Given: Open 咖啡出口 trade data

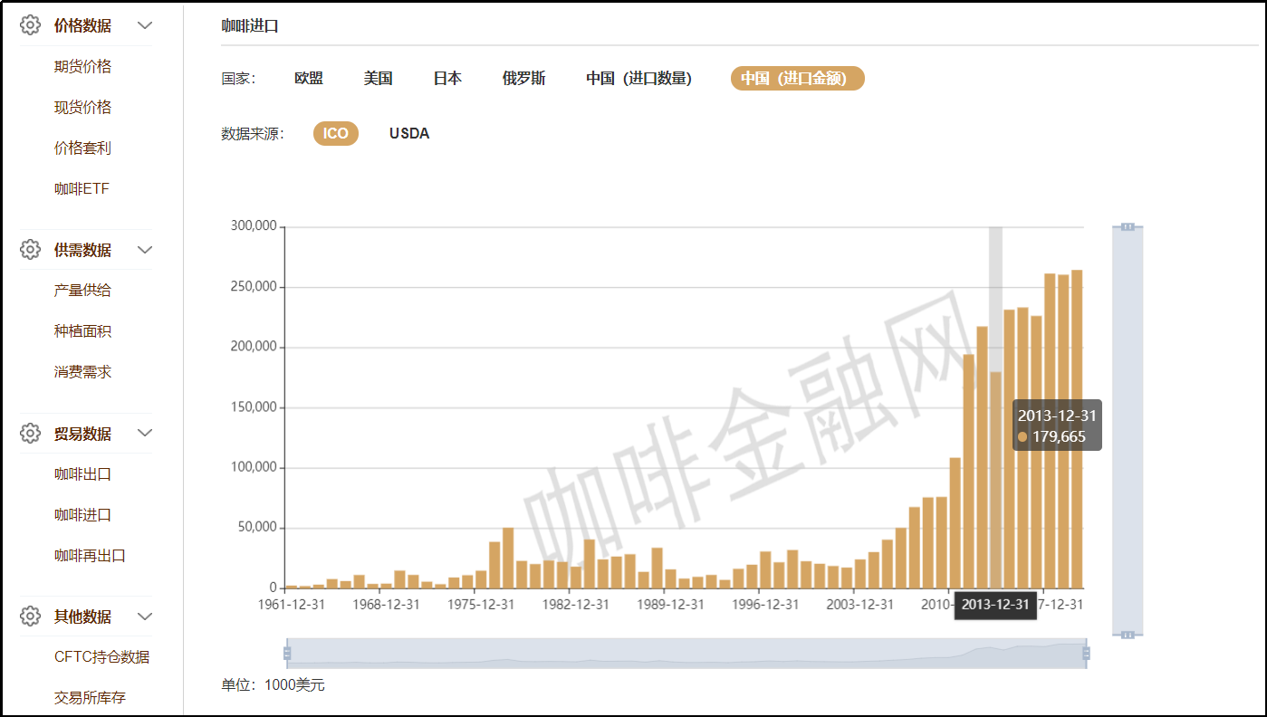Looking at the screenshot, I should (82, 473).
